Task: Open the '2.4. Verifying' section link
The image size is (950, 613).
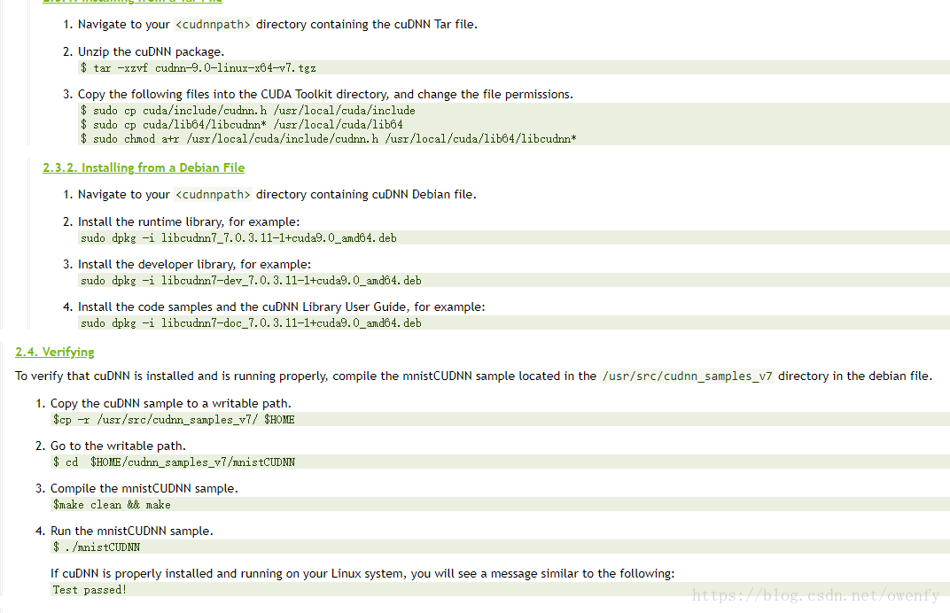Action: click(55, 352)
